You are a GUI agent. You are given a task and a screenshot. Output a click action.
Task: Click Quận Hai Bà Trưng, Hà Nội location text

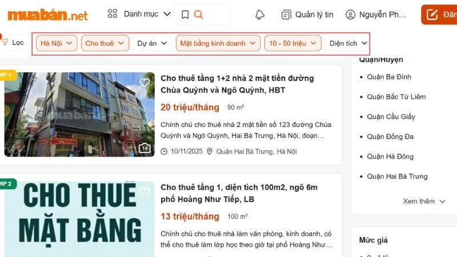pyautogui.click(x=256, y=151)
